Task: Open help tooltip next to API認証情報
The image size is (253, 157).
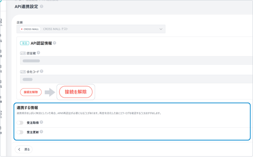Action: point(54,43)
